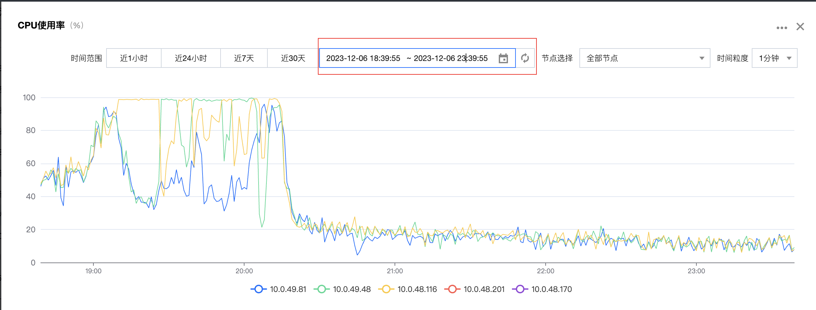
Task: Open the calendar date picker icon
Action: click(x=503, y=58)
